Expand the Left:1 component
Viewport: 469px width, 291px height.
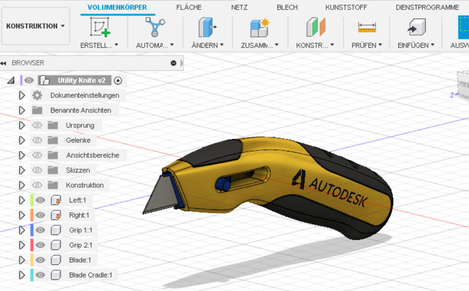(x=22, y=200)
